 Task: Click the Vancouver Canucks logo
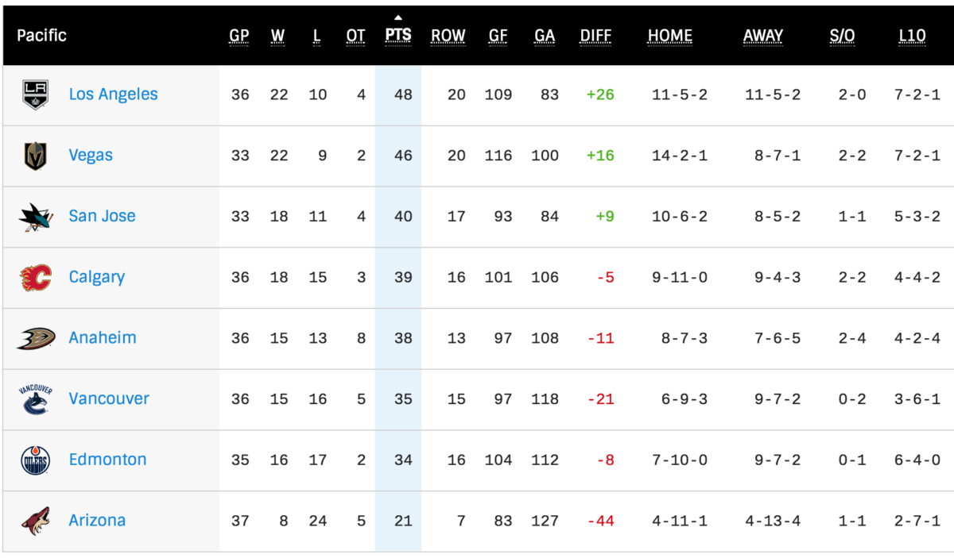click(35, 398)
